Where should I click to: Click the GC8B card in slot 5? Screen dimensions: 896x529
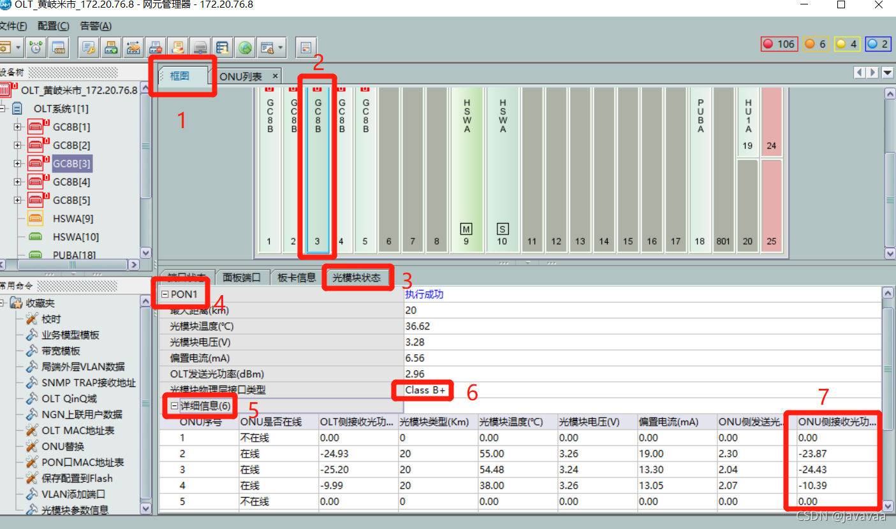[365, 170]
